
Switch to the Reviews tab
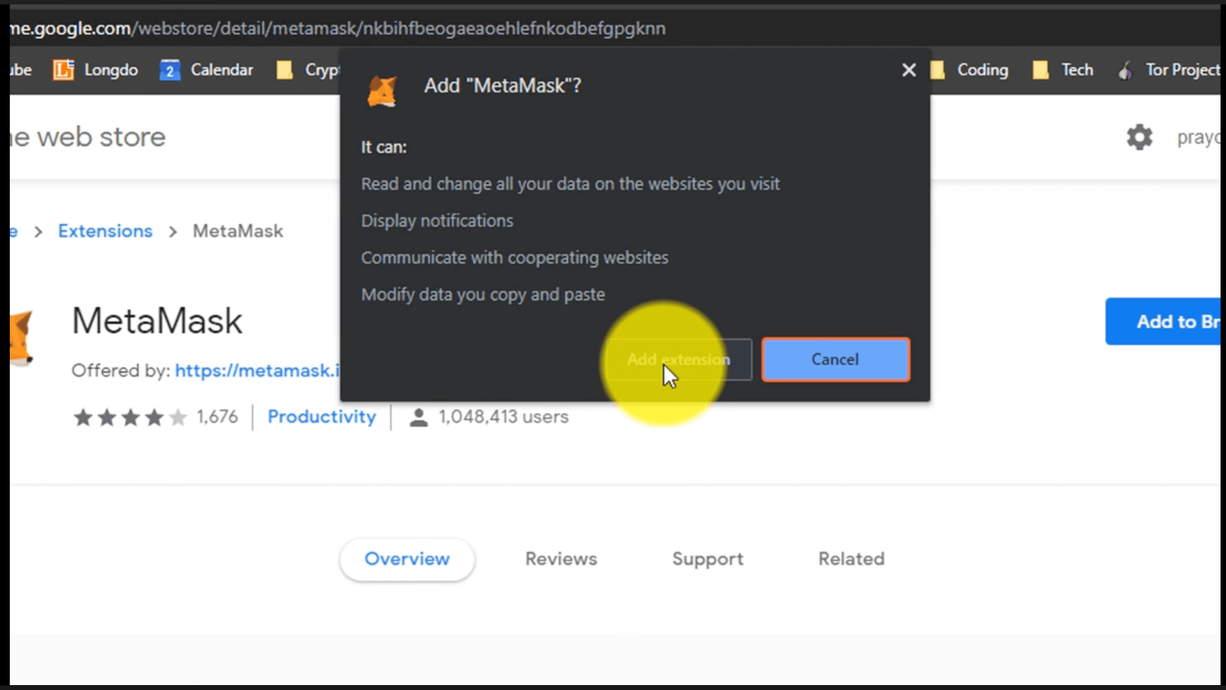561,559
